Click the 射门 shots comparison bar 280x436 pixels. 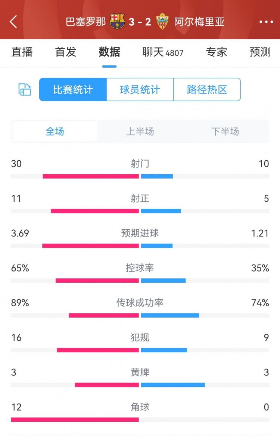(x=140, y=176)
